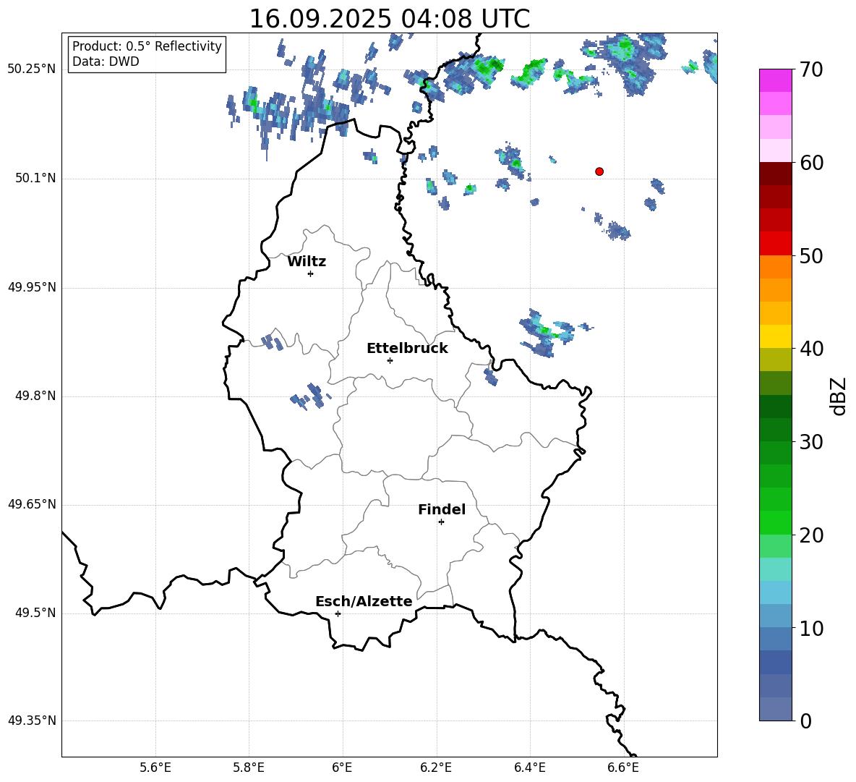Screen dimensions: 856x782
Task: Click the Ettelbruck cross marker
Action: (x=390, y=360)
